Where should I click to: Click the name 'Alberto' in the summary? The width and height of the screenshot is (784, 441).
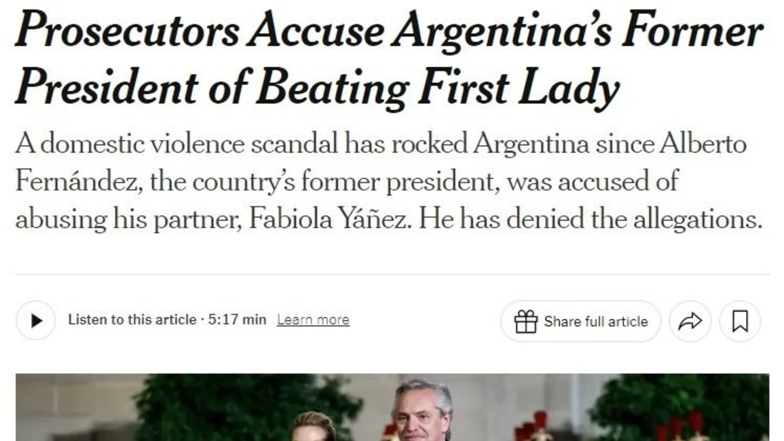click(703, 144)
